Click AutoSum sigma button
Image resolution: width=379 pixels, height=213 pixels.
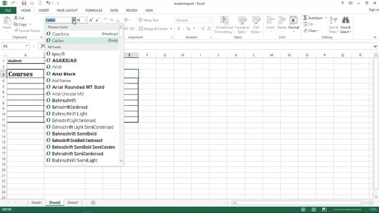(x=313, y=18)
